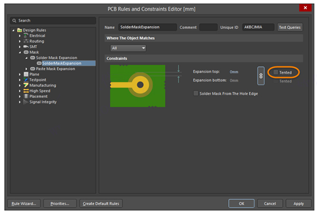Open the Rule Wizard
This screenshot has height=214, width=317.
(24, 203)
